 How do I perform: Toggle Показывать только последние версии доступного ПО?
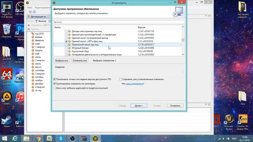55,79
